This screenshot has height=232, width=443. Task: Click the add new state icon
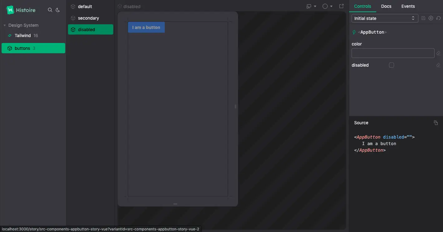pos(431,18)
